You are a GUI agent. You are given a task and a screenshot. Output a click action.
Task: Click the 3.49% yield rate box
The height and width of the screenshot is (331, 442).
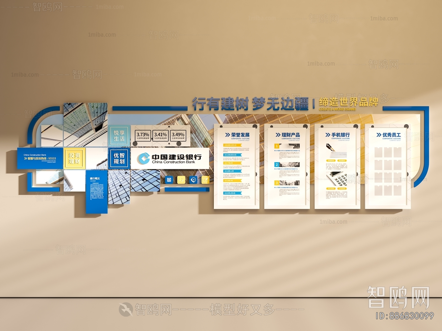tap(178, 135)
